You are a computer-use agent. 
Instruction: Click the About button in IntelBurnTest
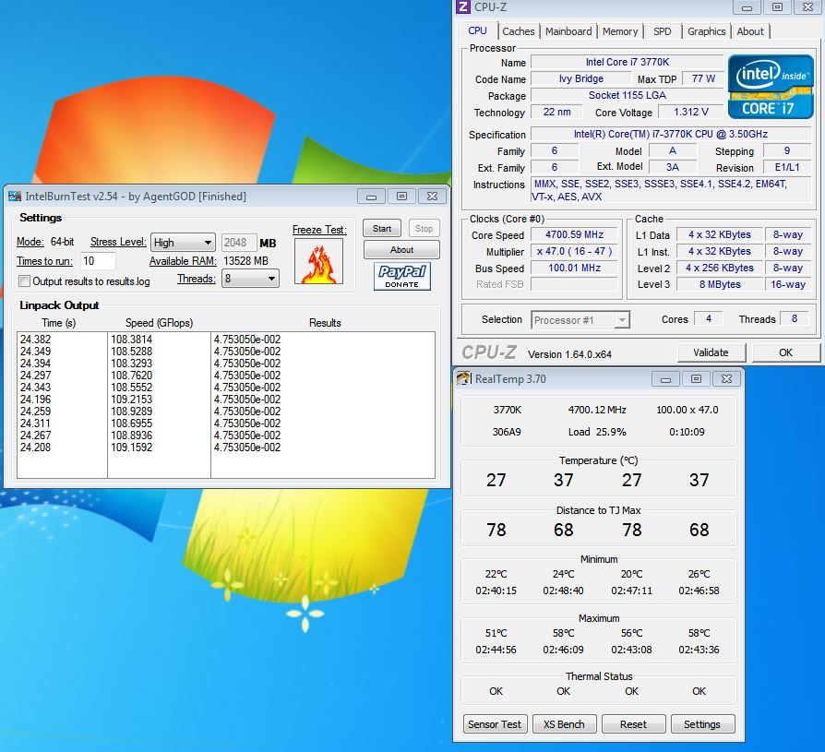pos(401,249)
